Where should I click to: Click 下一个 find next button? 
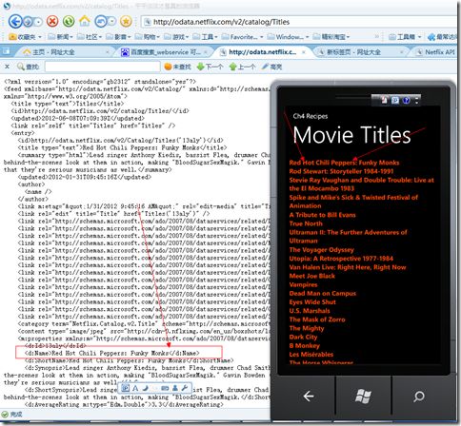210,67
